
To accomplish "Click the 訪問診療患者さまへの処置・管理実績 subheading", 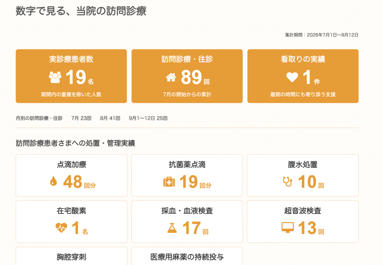I will pyautogui.click(x=76, y=143).
